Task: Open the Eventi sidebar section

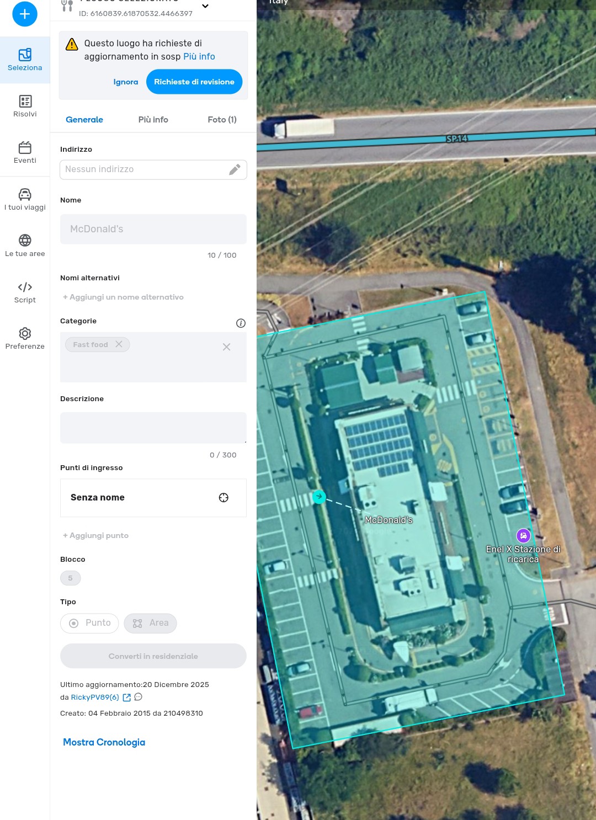Action: (25, 153)
